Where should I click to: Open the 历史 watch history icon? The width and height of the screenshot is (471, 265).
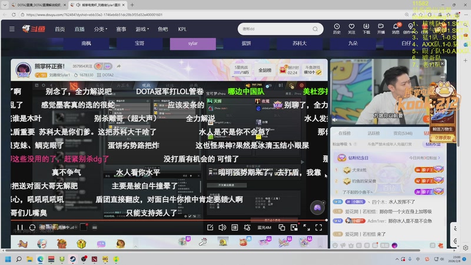pos(337,29)
